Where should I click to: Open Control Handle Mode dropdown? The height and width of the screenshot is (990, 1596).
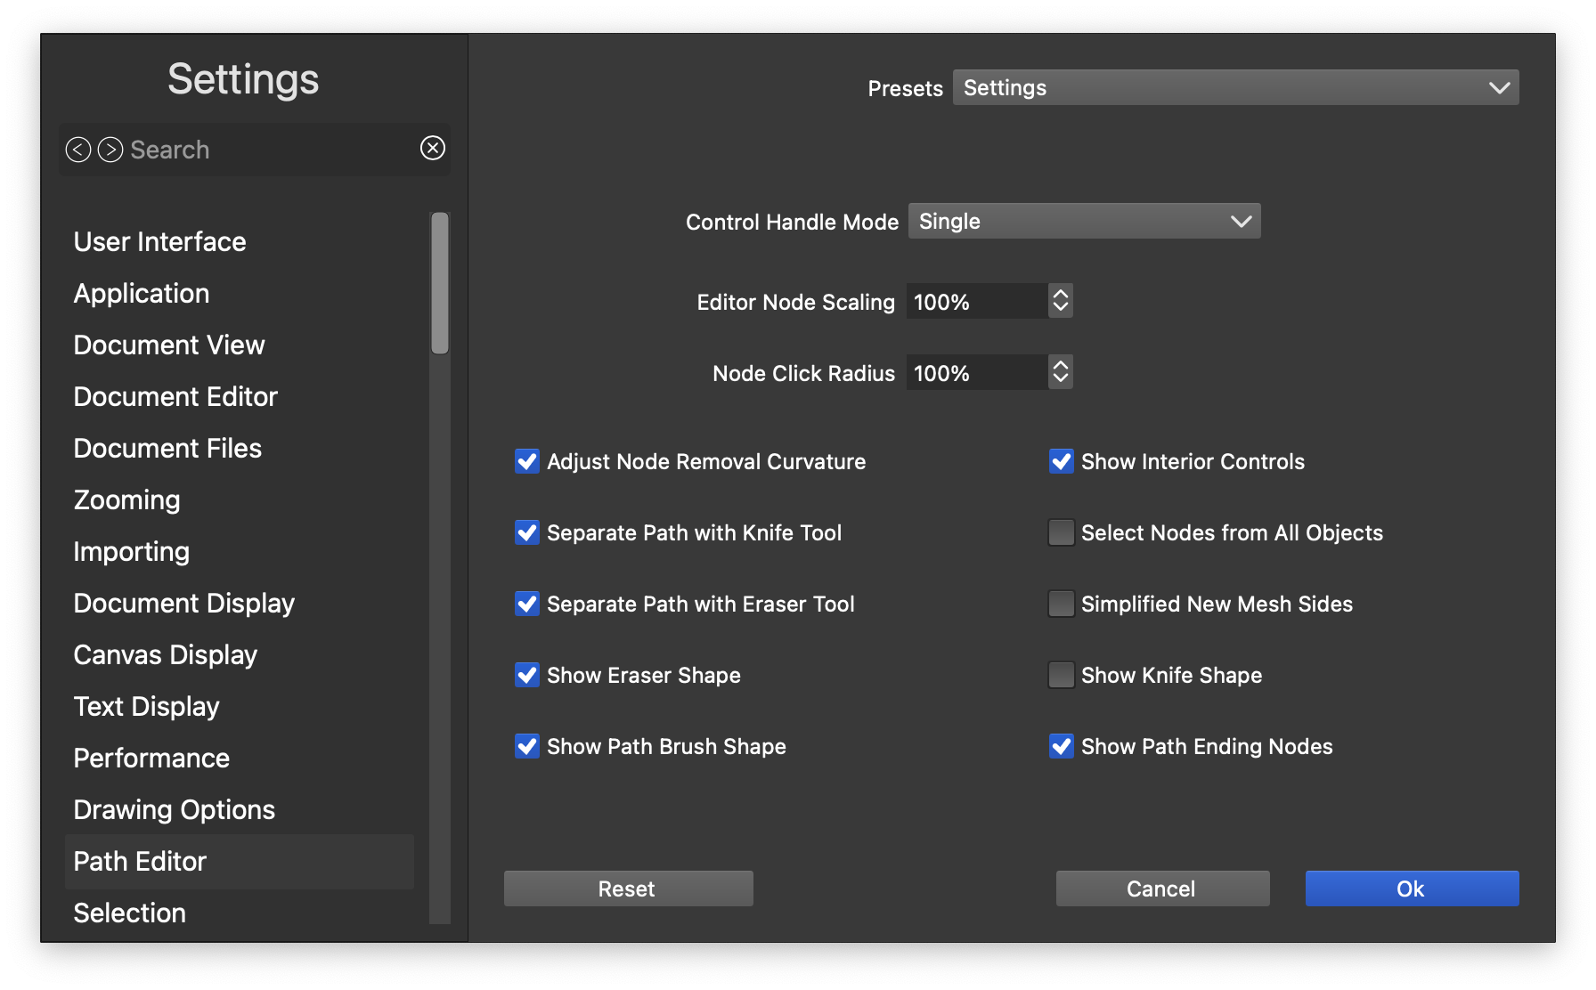pos(1084,221)
